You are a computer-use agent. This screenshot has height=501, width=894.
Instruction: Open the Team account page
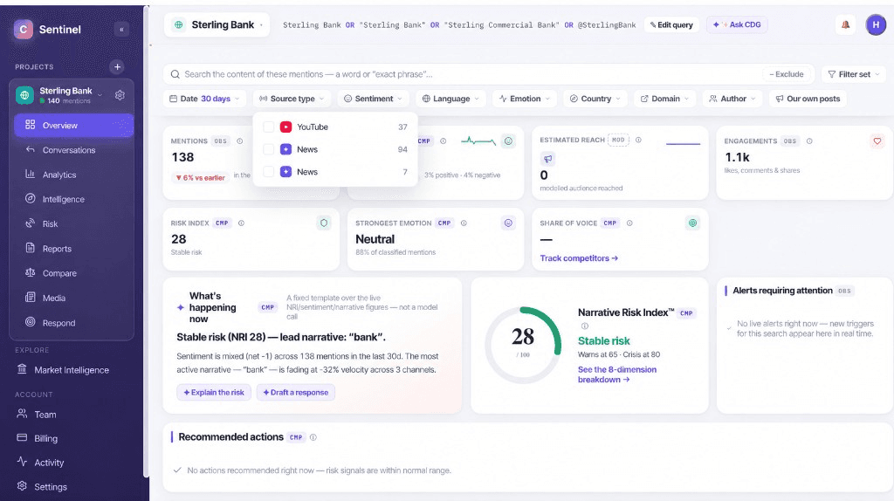(x=72, y=415)
